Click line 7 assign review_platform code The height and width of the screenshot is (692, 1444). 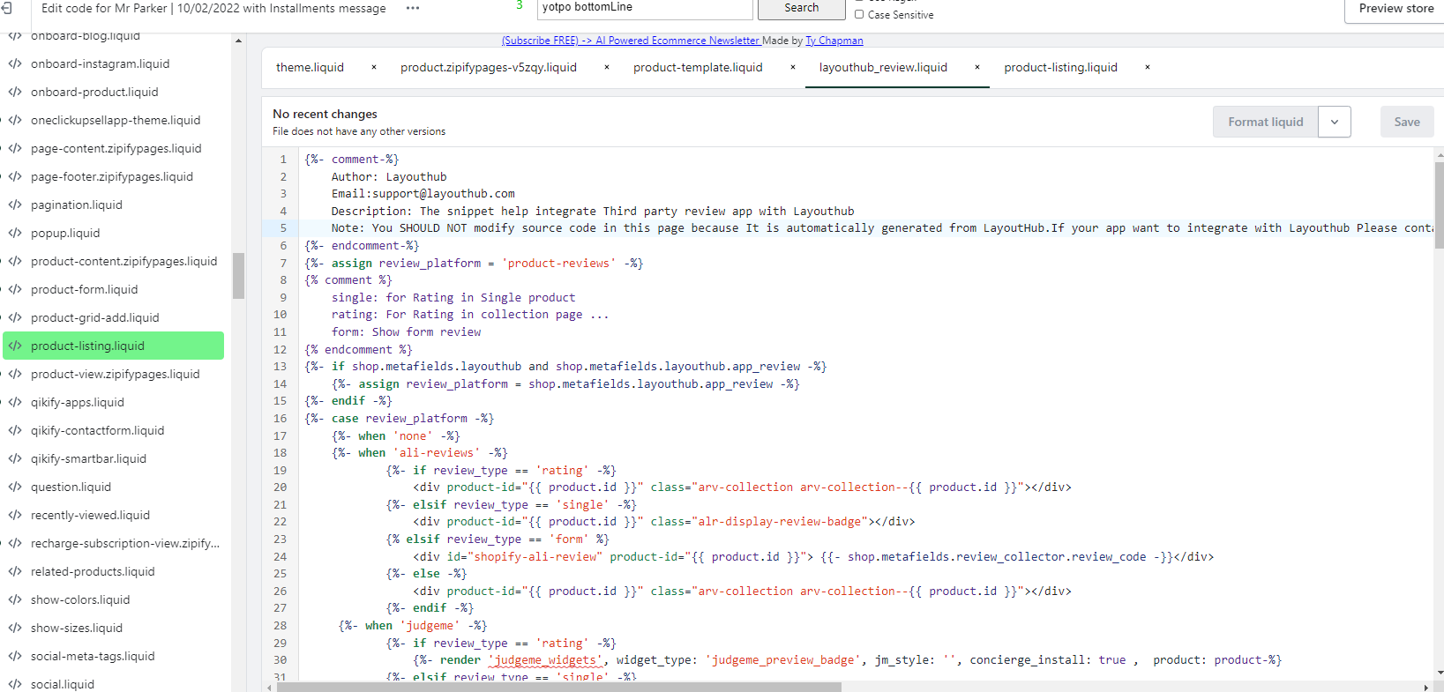pos(474,263)
